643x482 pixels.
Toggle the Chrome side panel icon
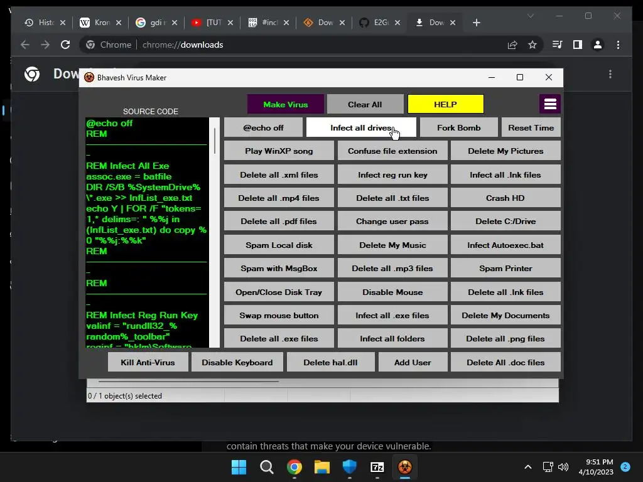click(578, 45)
